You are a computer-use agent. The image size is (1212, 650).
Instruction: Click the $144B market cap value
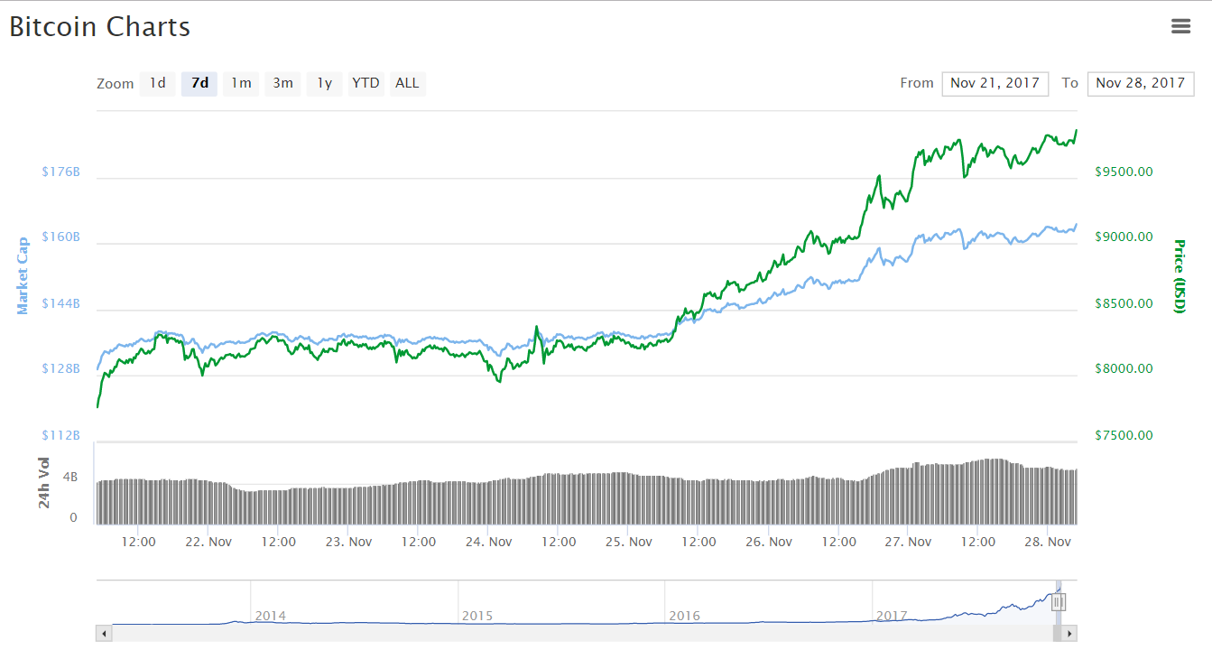click(60, 303)
